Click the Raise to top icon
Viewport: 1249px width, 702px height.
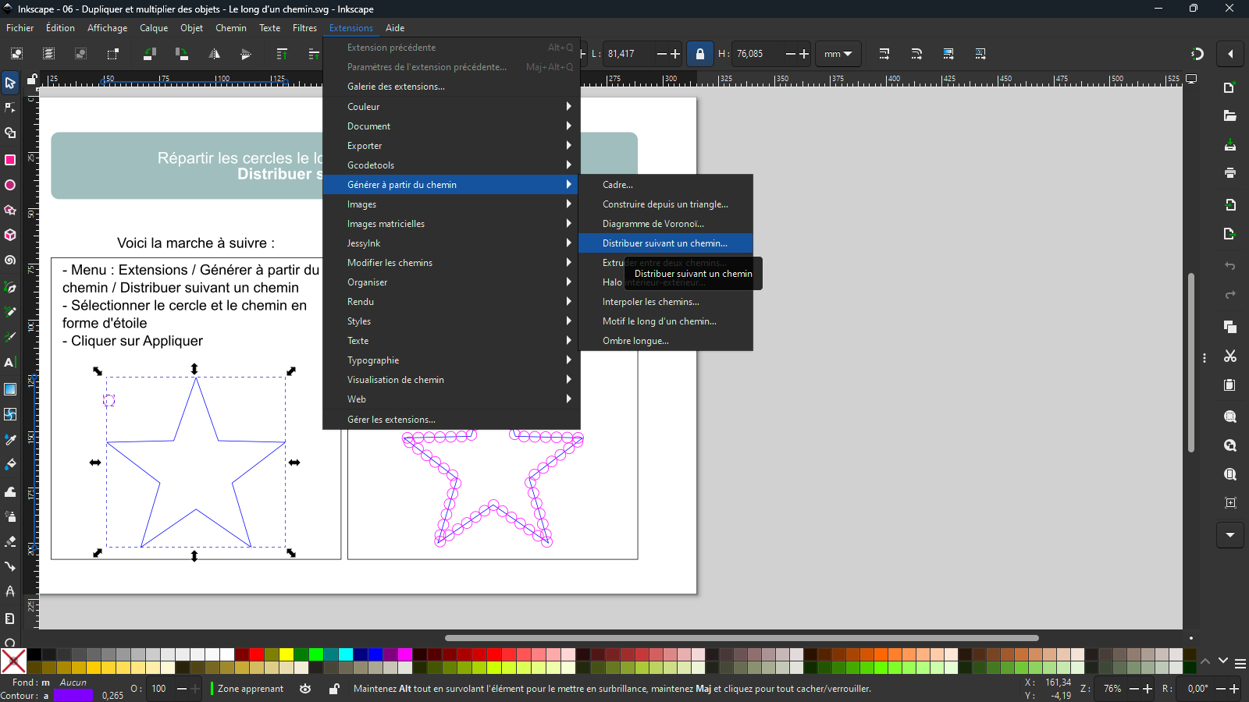pos(282,54)
